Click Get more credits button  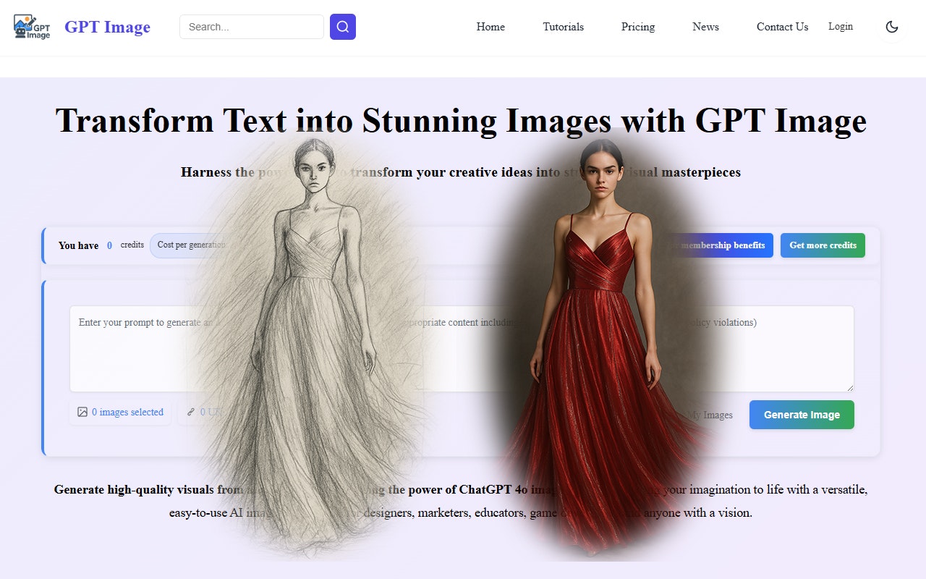[823, 245]
